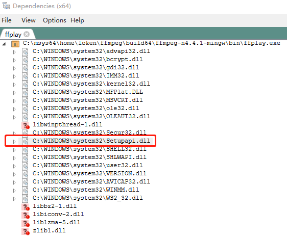This screenshot has width=287, height=239.
Task: Click the missing-module icon beside liblzma-5.dll
Action: 25,223
